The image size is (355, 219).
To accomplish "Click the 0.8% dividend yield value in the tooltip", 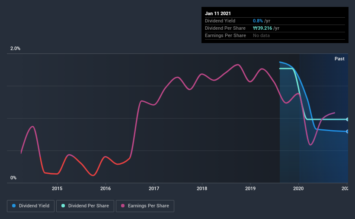I will (258, 21).
